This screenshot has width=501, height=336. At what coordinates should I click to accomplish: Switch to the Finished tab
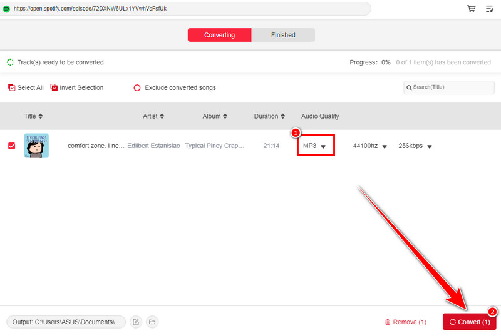click(x=283, y=35)
